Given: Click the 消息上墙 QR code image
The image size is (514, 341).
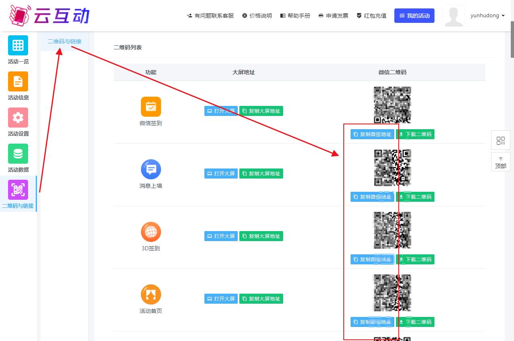Looking at the screenshot, I should click(x=392, y=168).
